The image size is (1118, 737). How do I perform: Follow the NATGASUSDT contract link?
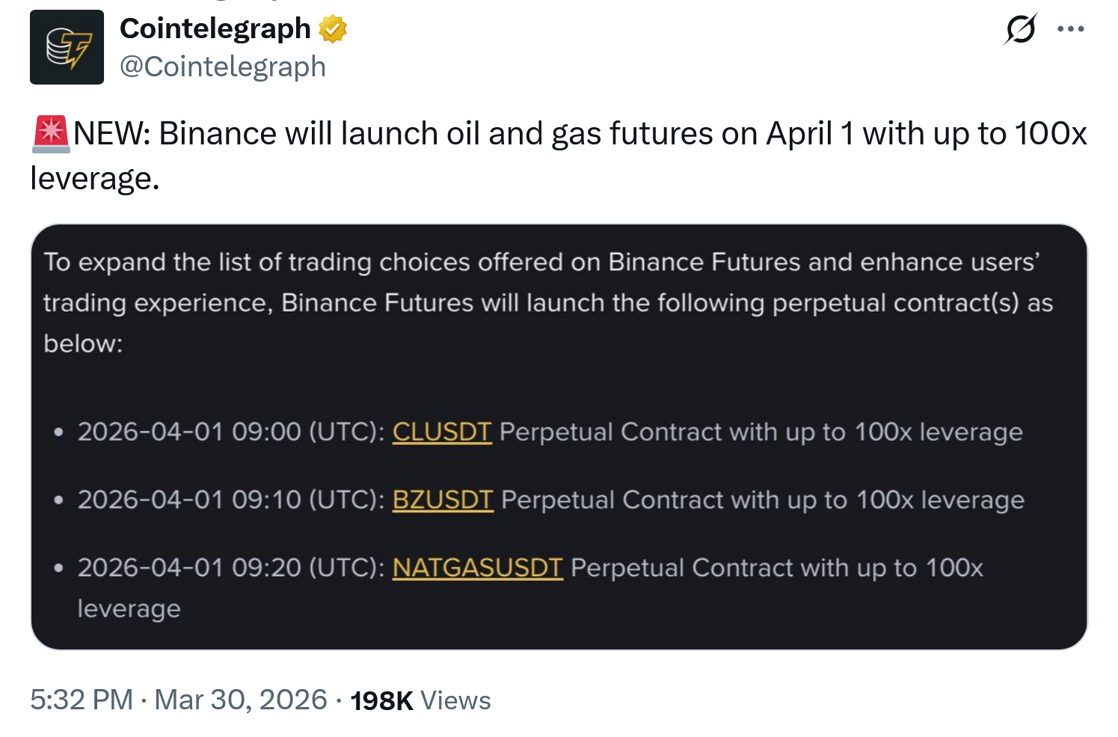point(477,568)
